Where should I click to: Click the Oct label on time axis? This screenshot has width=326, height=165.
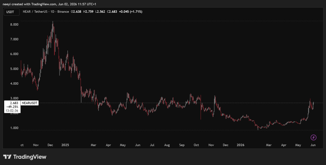click(x=196, y=145)
